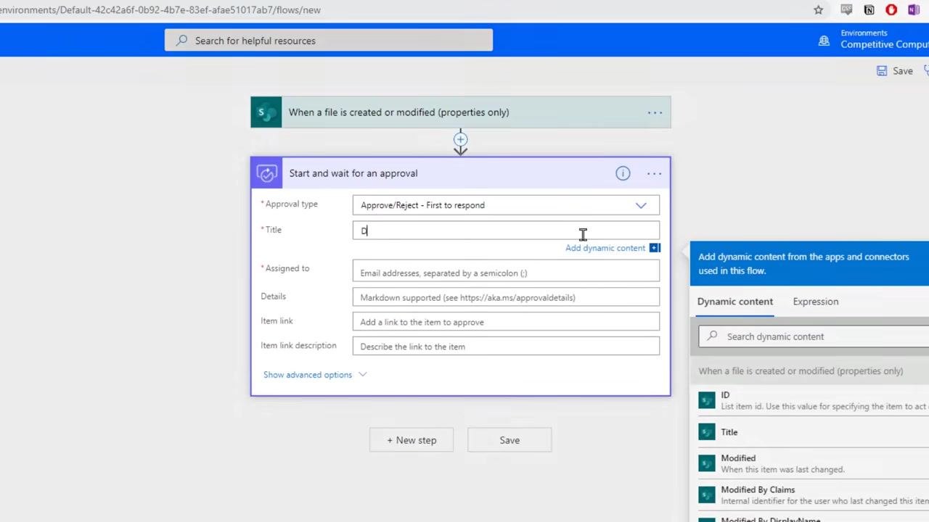The height and width of the screenshot is (522, 929).
Task: Click Start and wait for an approval title
Action: [353, 173]
